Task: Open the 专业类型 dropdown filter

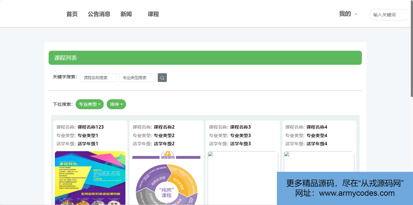Action: pos(89,104)
